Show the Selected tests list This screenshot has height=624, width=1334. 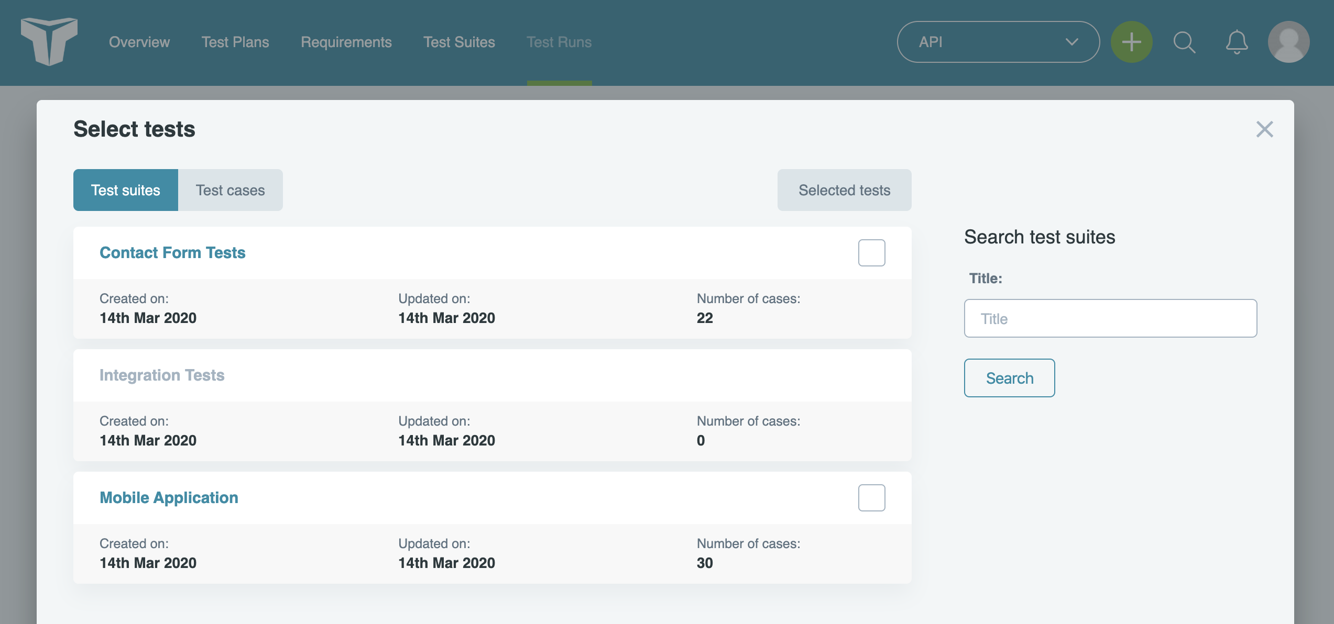(x=845, y=190)
